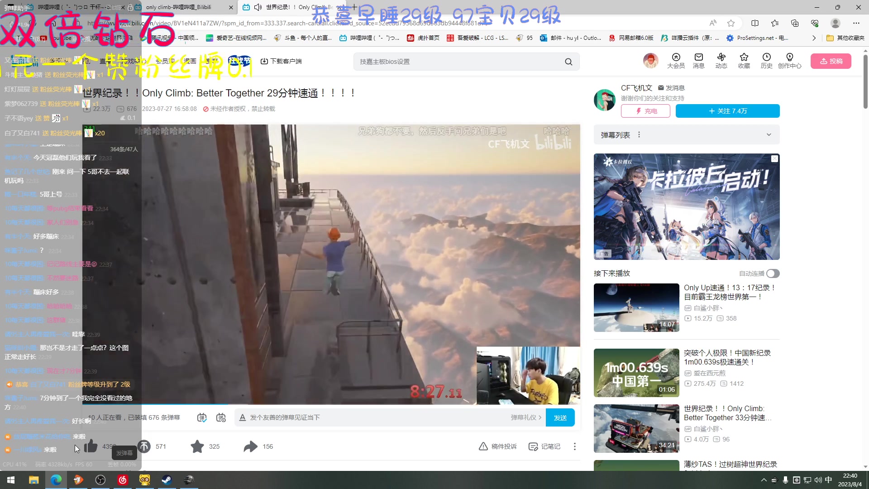869x489 pixels.
Task: Close the only climb browser tab
Action: tap(231, 7)
